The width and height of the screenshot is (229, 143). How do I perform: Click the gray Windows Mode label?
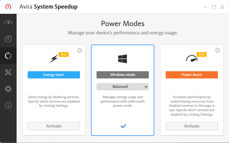(123, 75)
